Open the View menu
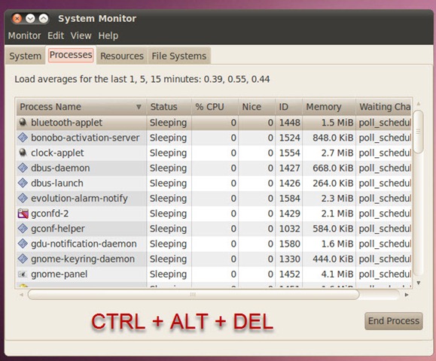 click(81, 35)
